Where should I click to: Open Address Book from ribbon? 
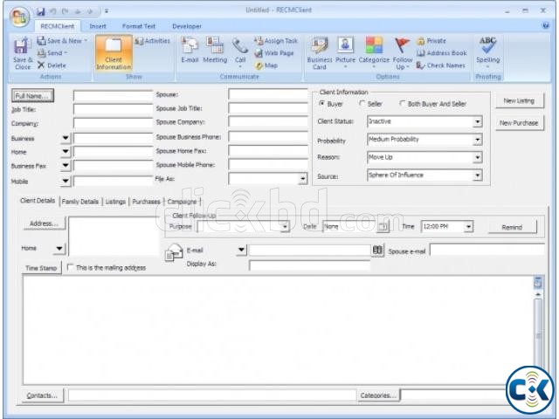tap(442, 53)
